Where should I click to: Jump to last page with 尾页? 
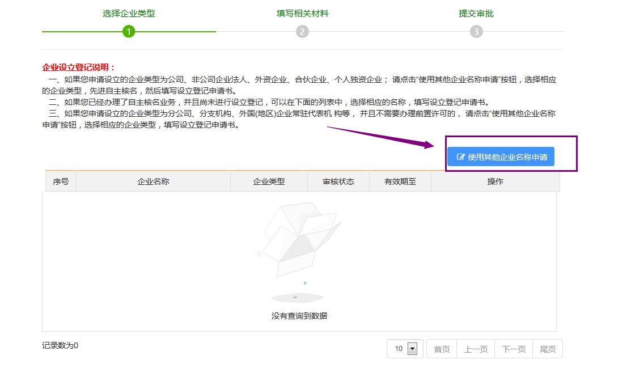tap(548, 349)
